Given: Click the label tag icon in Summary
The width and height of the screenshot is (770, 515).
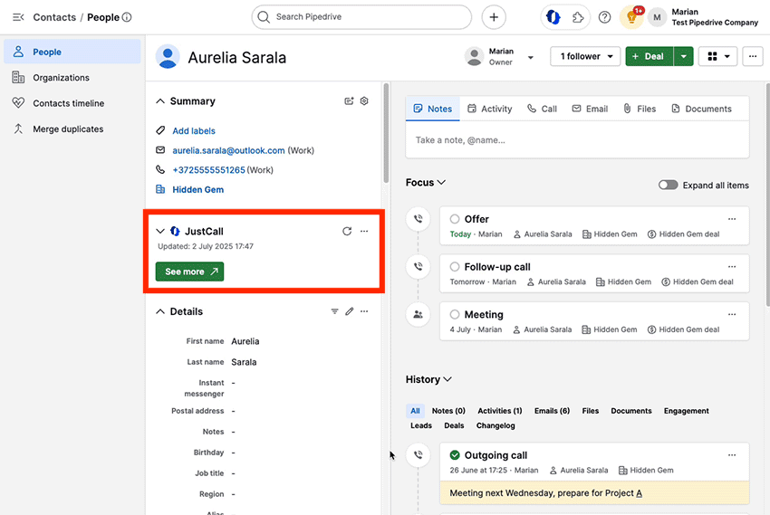Looking at the screenshot, I should pos(160,130).
